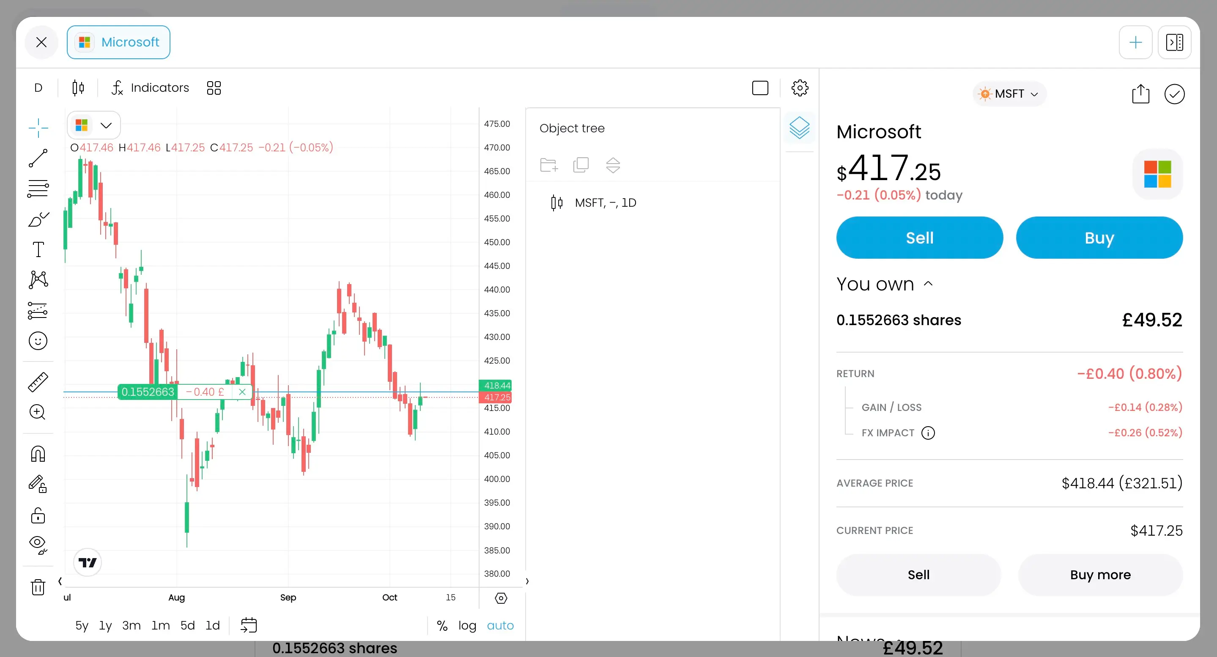
Task: Pick the ruler measure tool
Action: click(x=38, y=382)
